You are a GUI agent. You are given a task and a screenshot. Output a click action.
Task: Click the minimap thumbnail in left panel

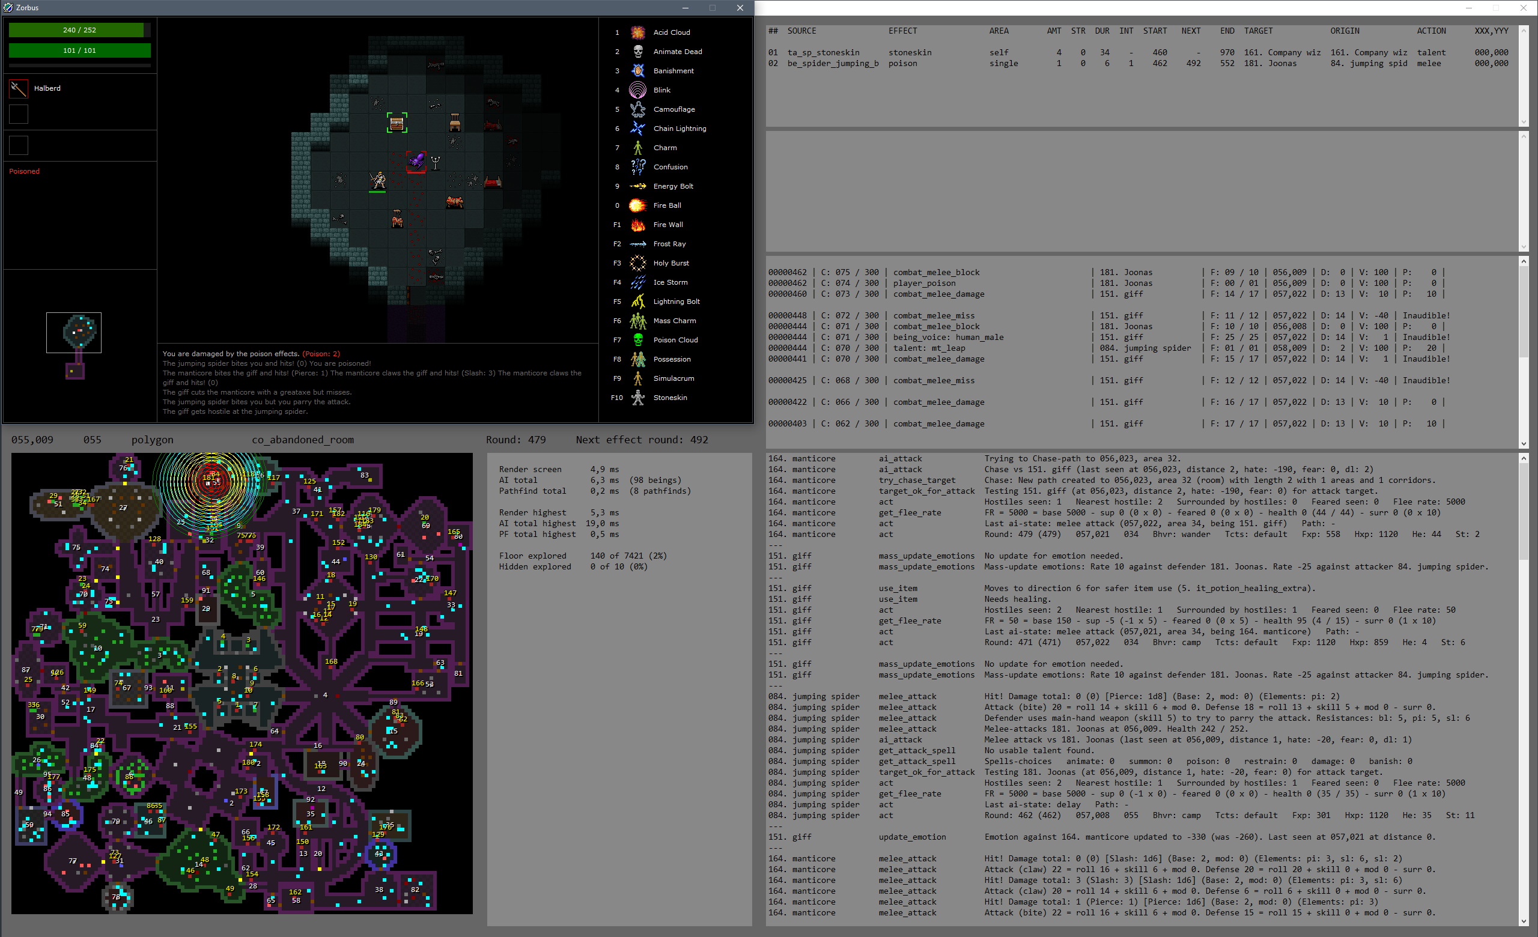click(x=74, y=333)
